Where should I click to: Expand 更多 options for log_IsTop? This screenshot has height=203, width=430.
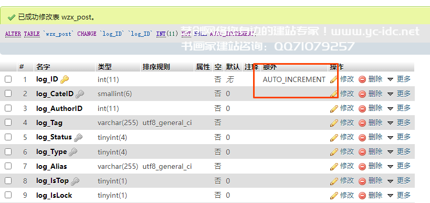[x=399, y=181]
